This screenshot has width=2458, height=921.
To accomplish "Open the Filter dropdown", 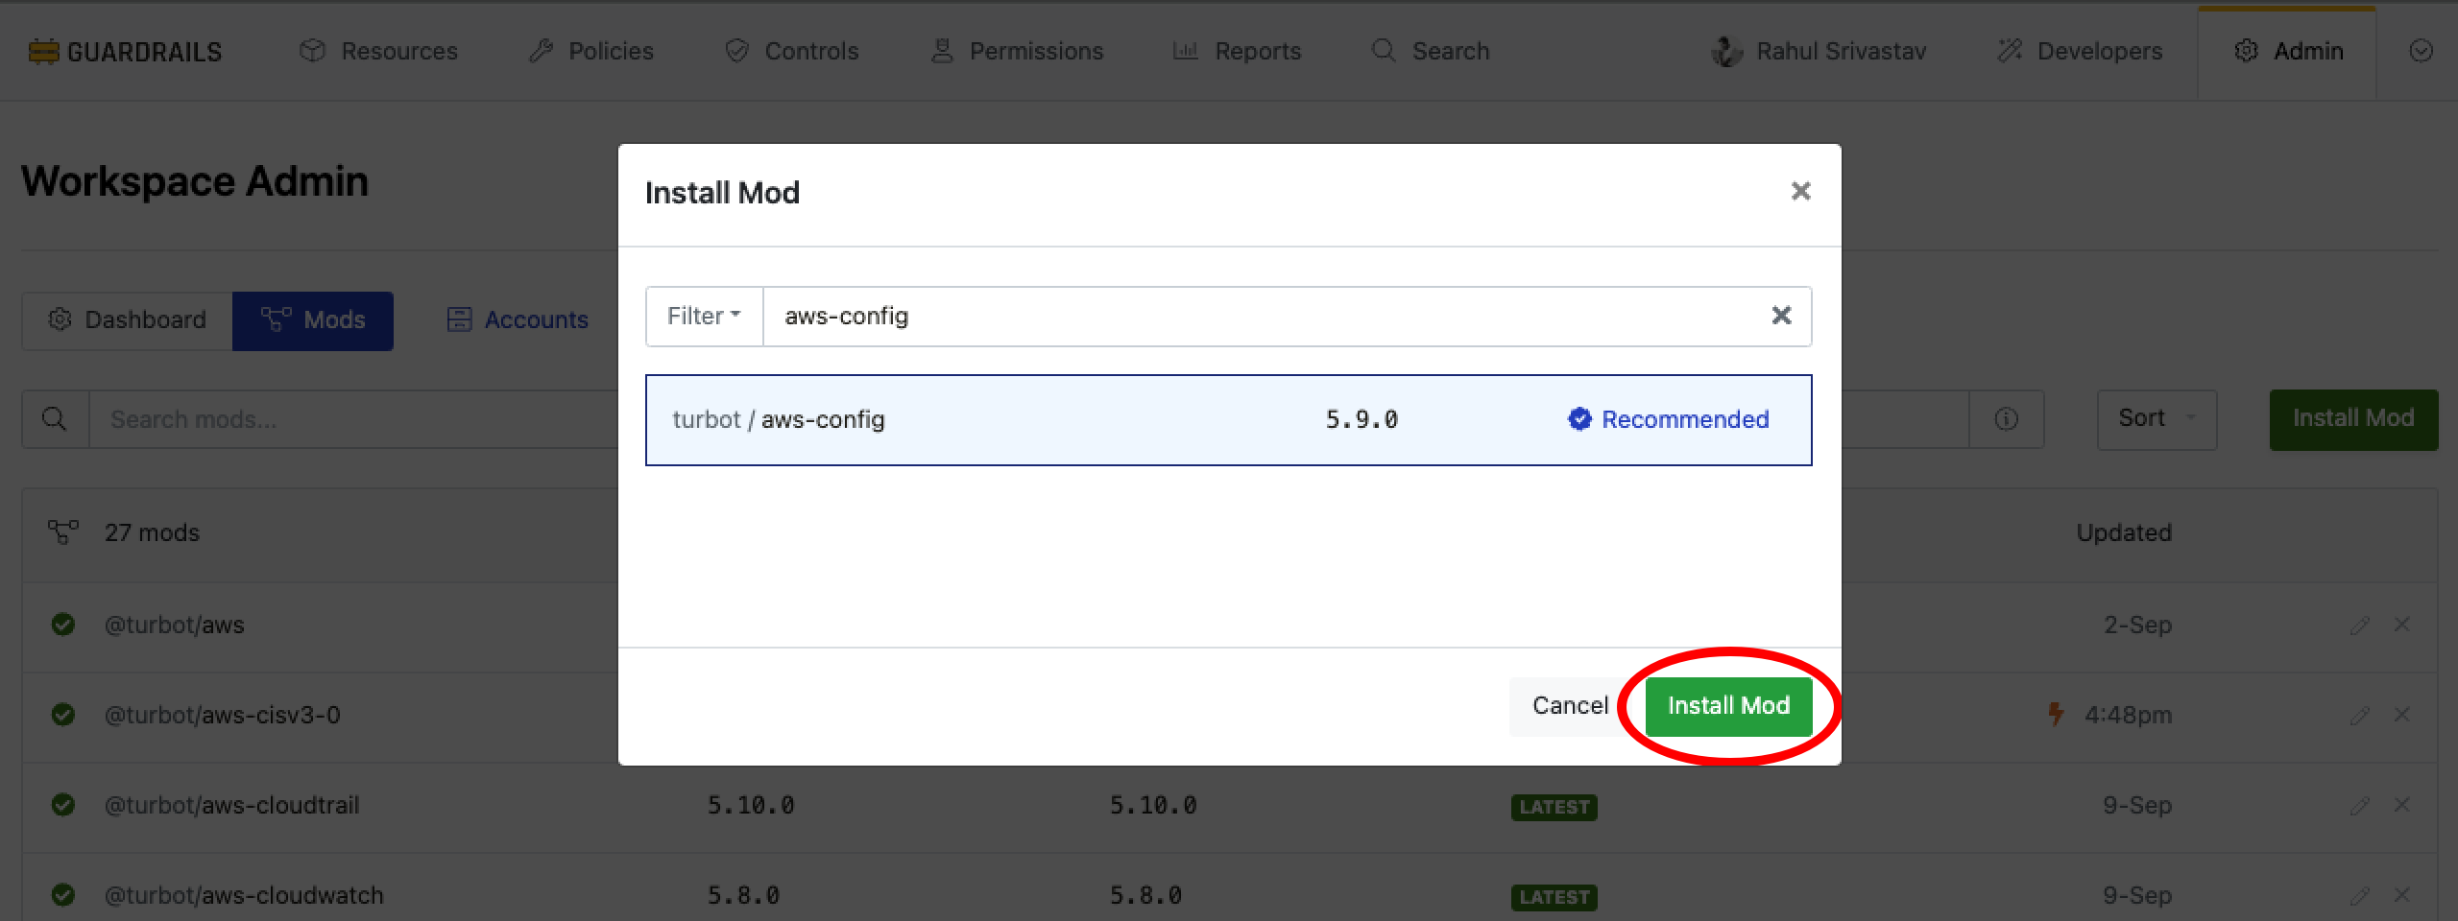I will click(x=704, y=316).
